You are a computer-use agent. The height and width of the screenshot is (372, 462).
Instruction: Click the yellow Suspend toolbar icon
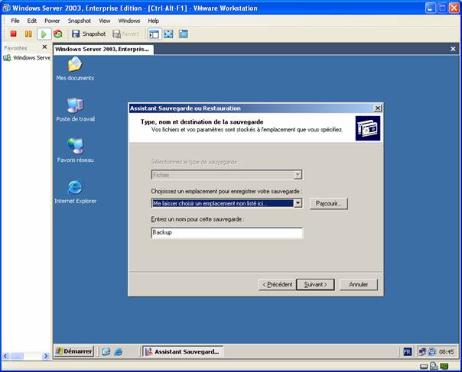[28, 34]
